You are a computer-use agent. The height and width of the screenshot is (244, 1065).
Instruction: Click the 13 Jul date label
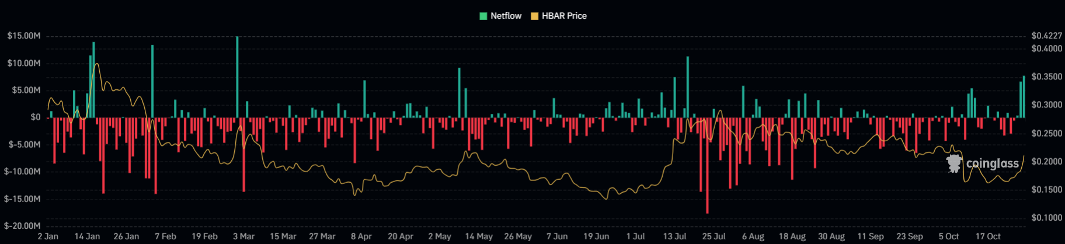pos(674,236)
